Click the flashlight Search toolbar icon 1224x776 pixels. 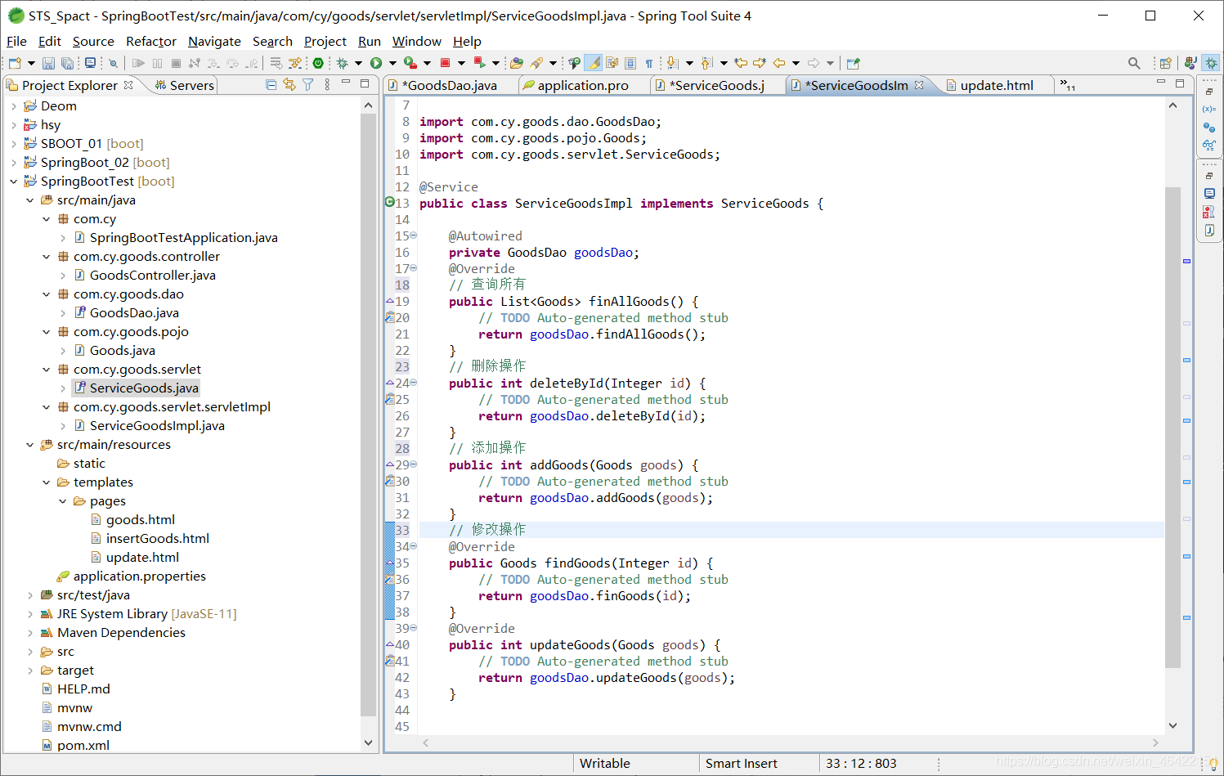536,63
